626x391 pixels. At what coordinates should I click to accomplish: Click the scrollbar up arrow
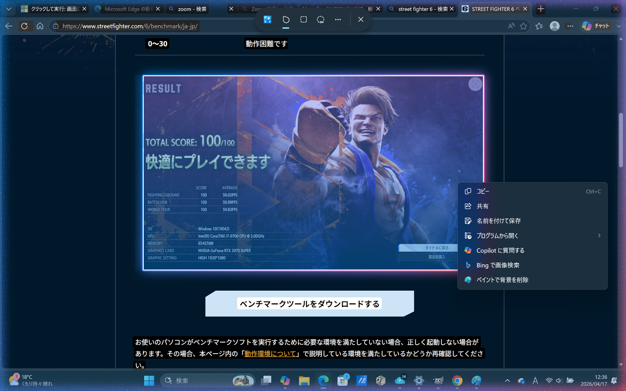tap(621, 38)
